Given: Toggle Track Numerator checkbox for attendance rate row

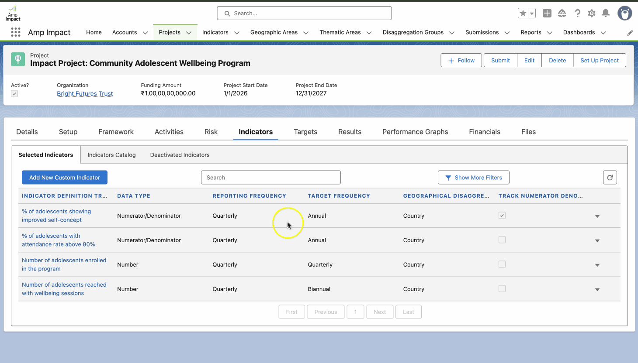Looking at the screenshot, I should pyautogui.click(x=502, y=240).
